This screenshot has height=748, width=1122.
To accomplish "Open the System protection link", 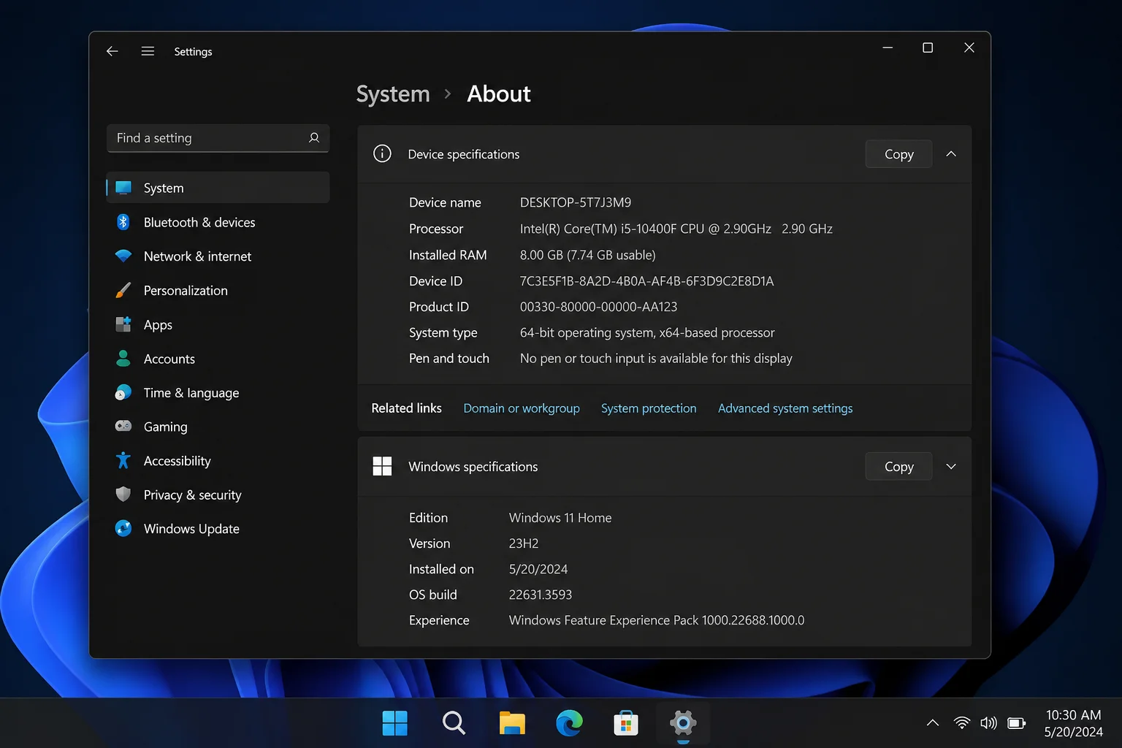I will (649, 408).
